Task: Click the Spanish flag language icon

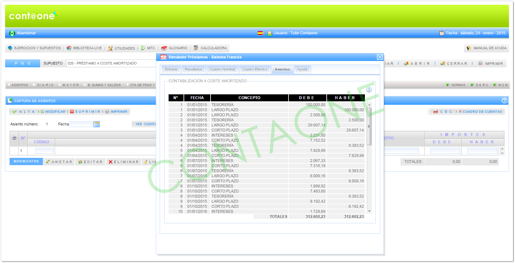Action: point(260,33)
